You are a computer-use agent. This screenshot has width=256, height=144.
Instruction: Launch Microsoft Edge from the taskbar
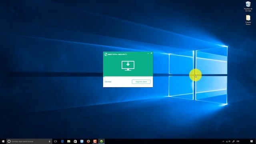pos(62,141)
